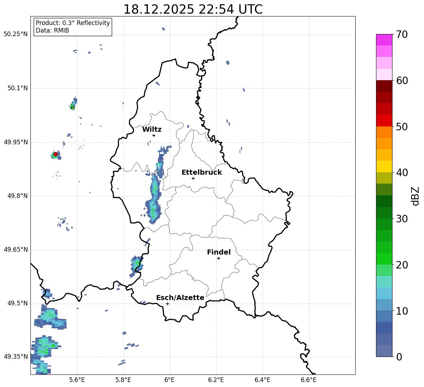
Task: Click the 10 value on the colorbar
Action: (x=402, y=311)
